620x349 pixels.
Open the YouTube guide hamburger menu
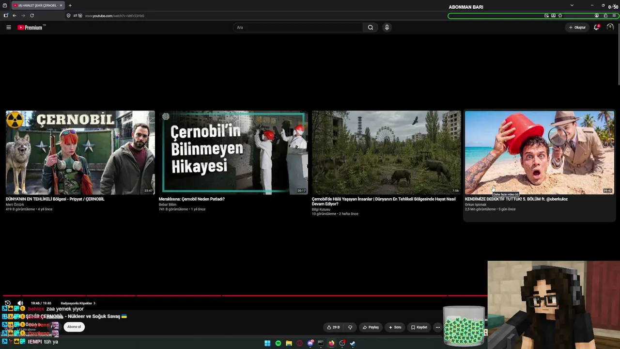tap(9, 28)
